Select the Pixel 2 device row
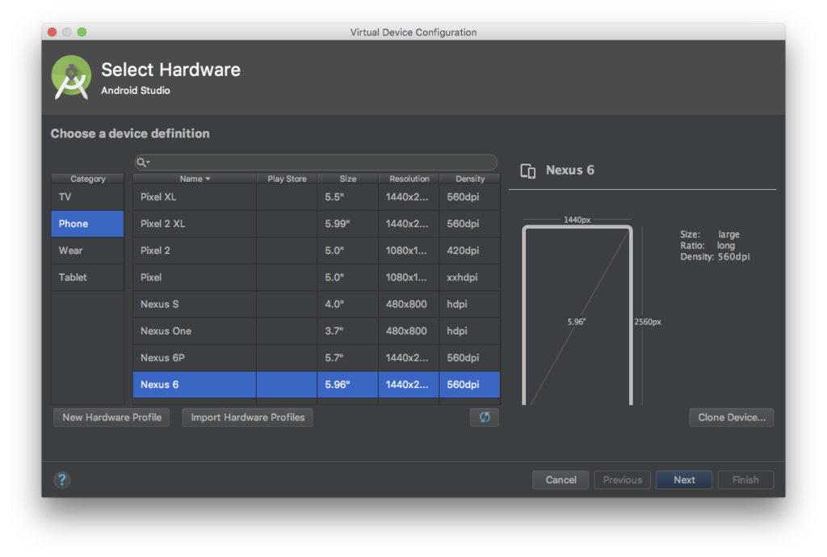 [x=317, y=251]
